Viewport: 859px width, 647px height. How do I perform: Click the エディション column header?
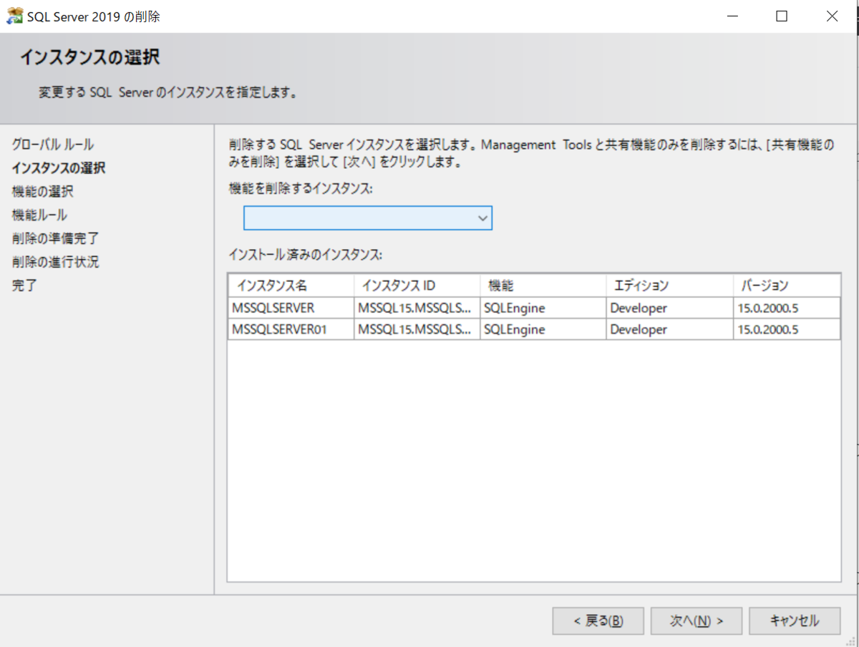tap(667, 286)
